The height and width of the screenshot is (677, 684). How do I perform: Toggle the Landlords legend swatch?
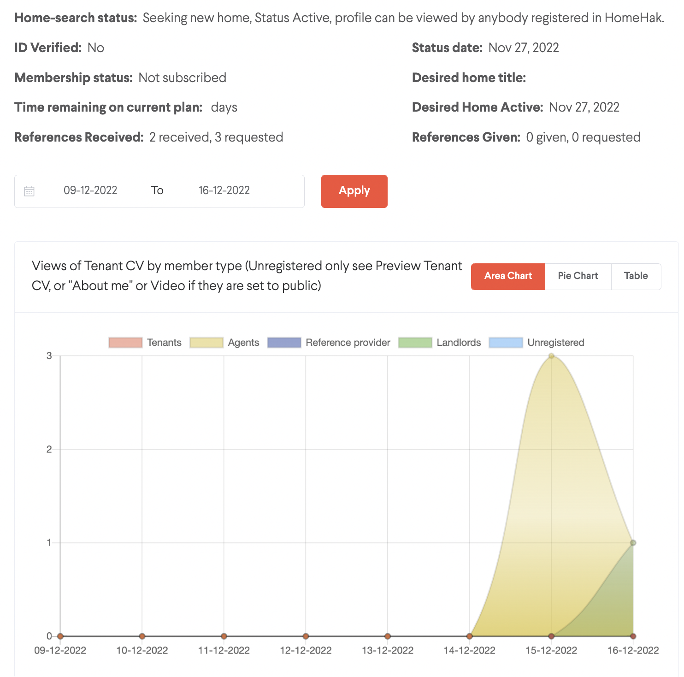pos(415,343)
